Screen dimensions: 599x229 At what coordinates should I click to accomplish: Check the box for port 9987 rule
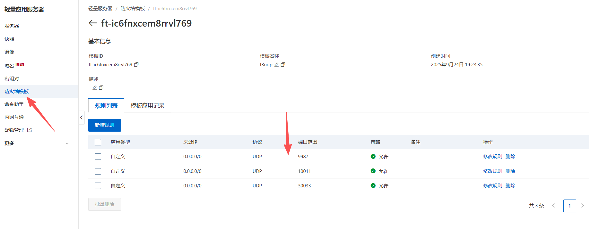[x=98, y=157]
